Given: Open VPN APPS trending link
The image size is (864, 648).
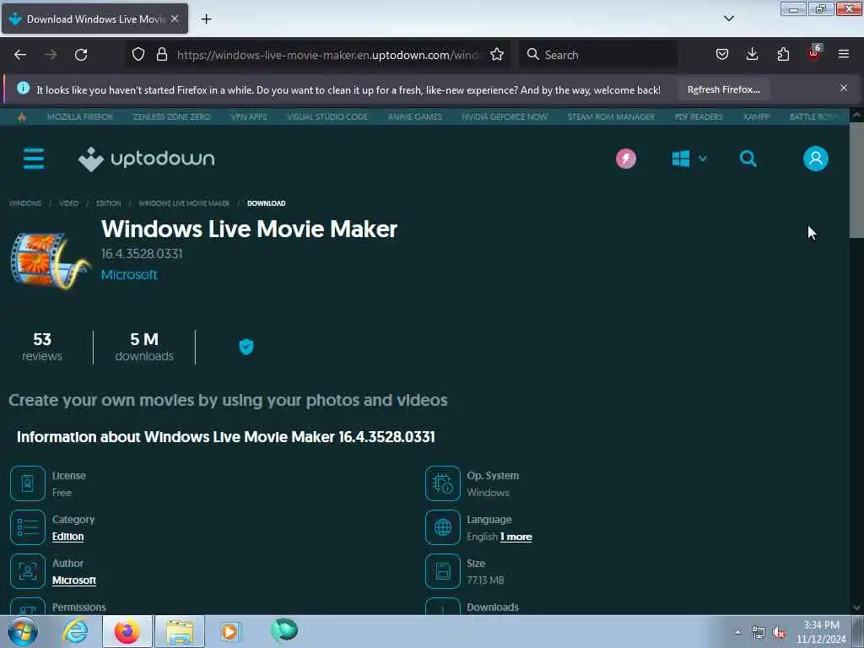Looking at the screenshot, I should pos(249,116).
